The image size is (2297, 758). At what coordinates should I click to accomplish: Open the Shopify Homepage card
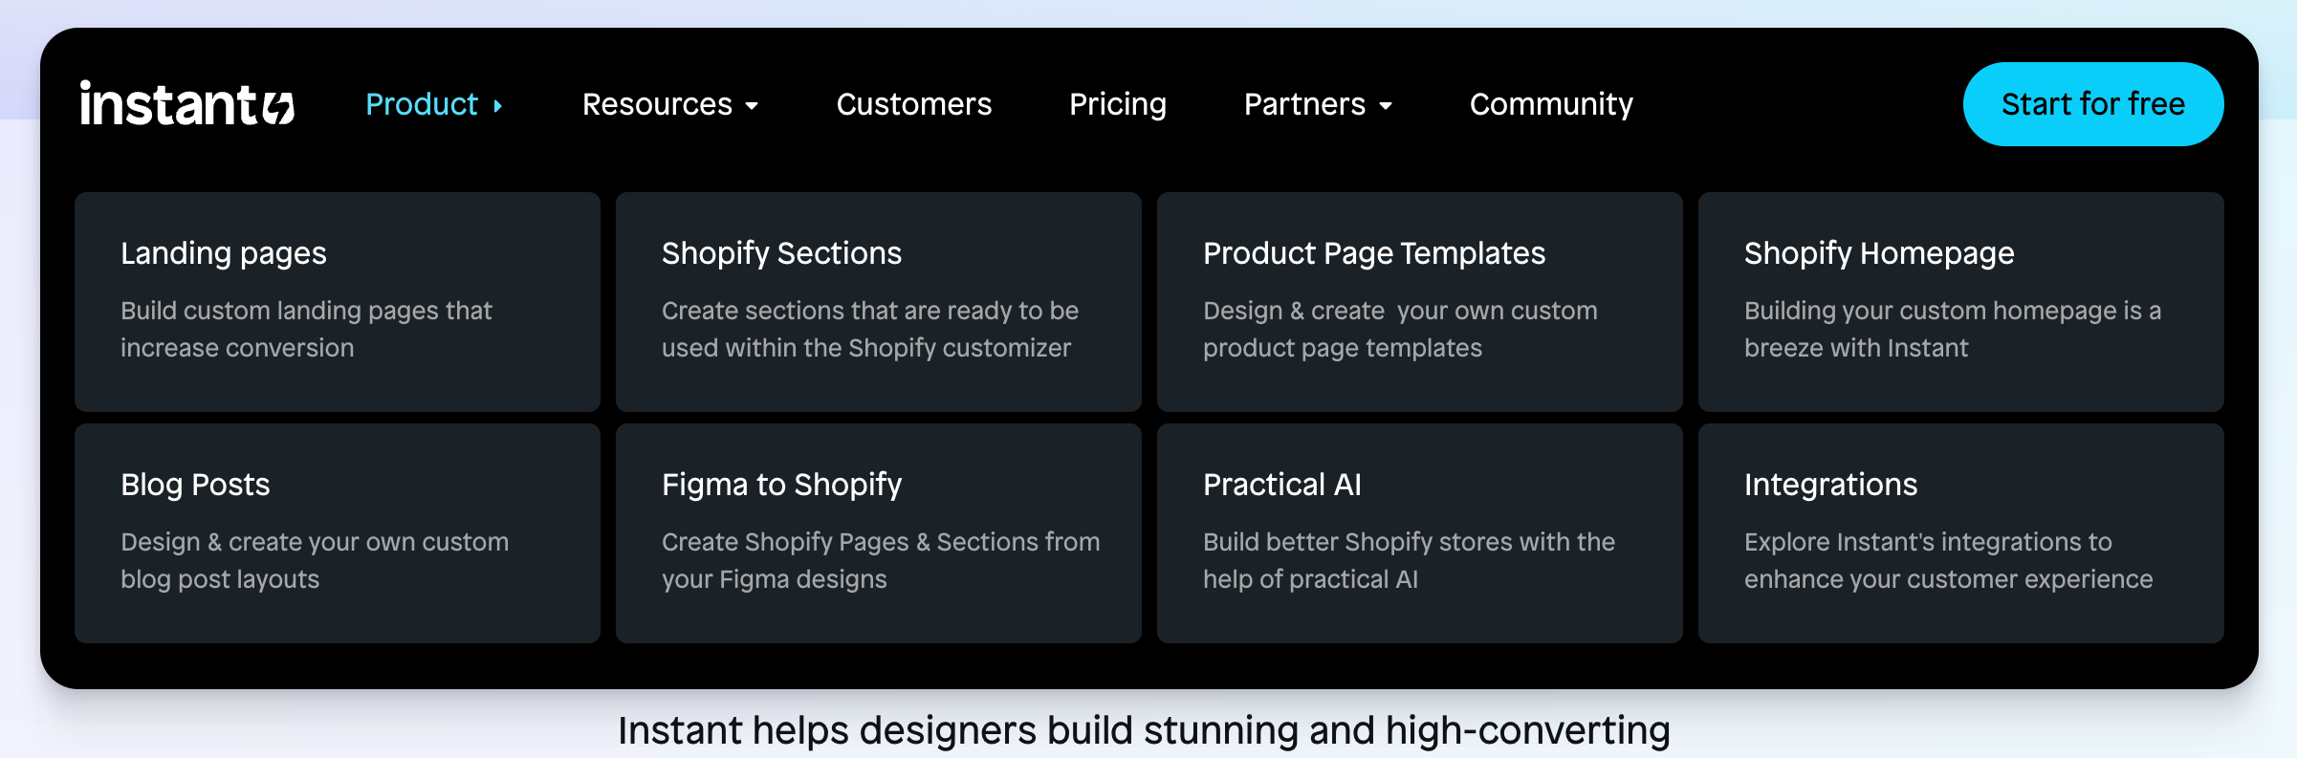tap(1961, 301)
